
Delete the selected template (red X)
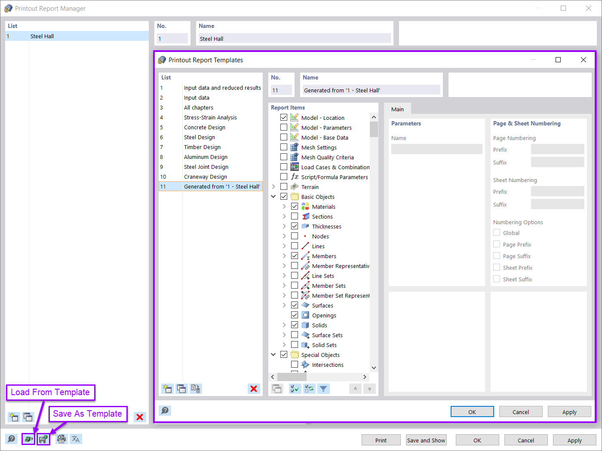(x=254, y=389)
